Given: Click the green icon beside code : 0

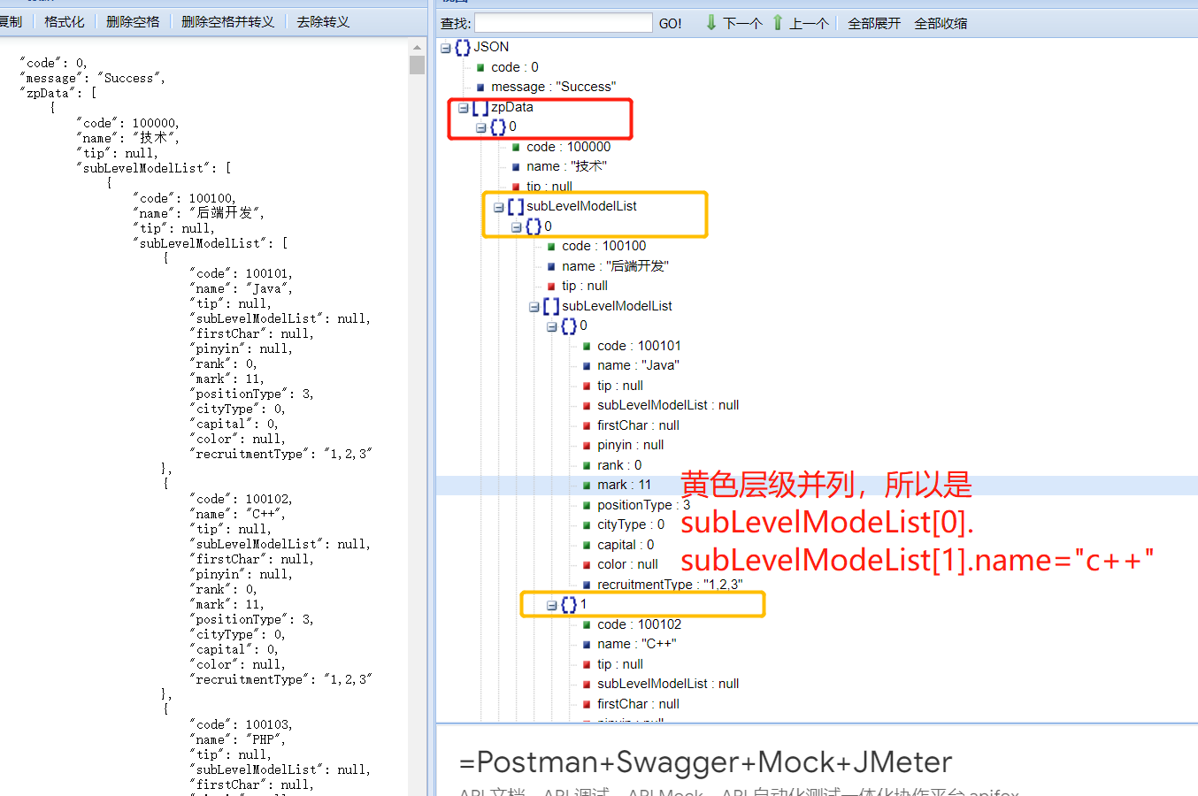Looking at the screenshot, I should (480, 68).
